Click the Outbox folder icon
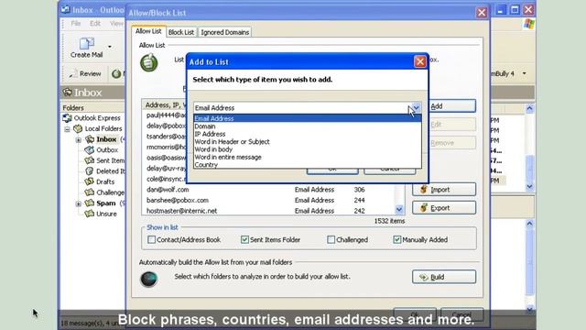 (x=90, y=149)
